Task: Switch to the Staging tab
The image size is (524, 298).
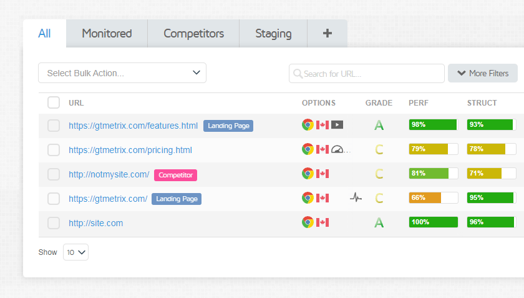Action: [273, 34]
